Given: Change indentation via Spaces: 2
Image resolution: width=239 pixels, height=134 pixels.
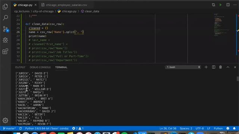Looking at the screenshot, I should 186,128.
